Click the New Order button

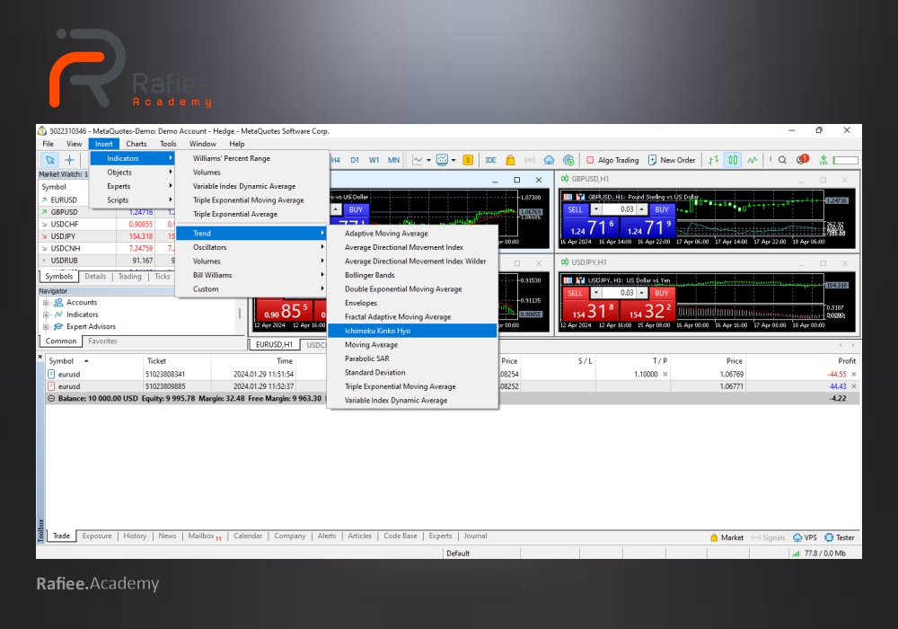672,160
